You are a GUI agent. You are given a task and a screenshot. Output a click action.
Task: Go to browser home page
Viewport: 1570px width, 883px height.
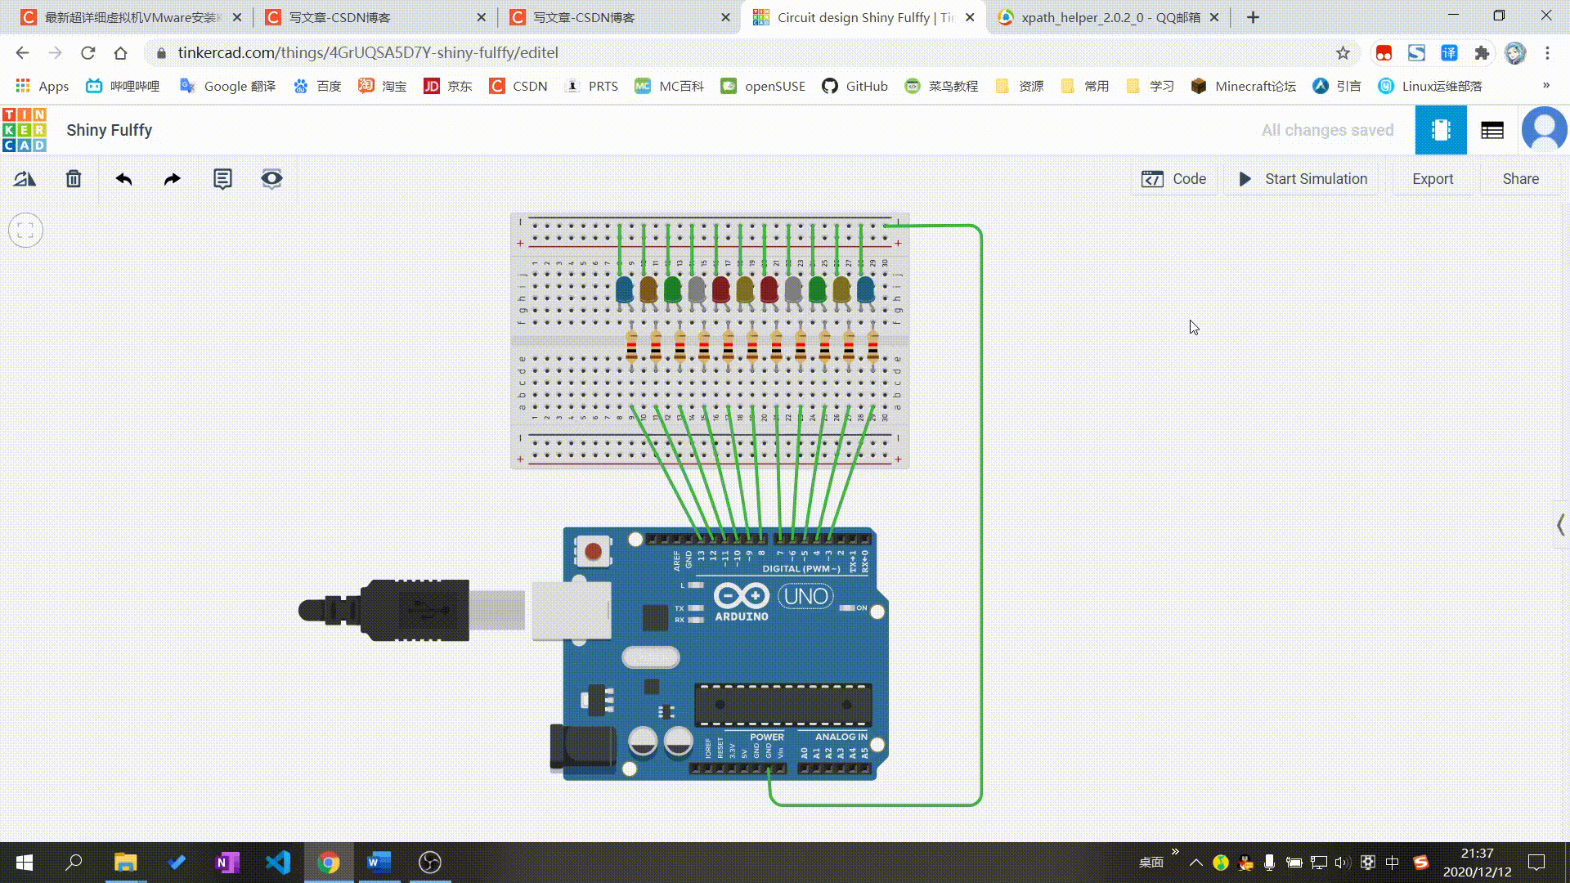120,53
